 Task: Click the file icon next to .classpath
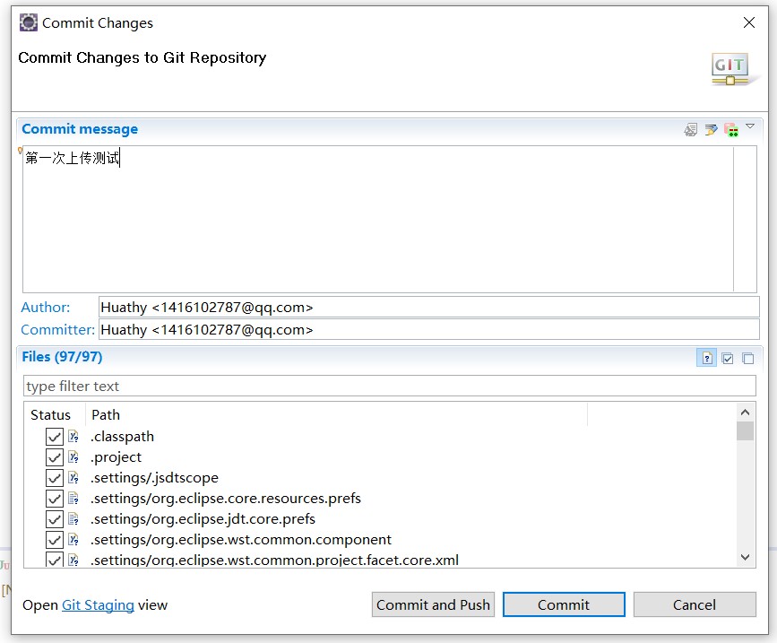pos(73,436)
